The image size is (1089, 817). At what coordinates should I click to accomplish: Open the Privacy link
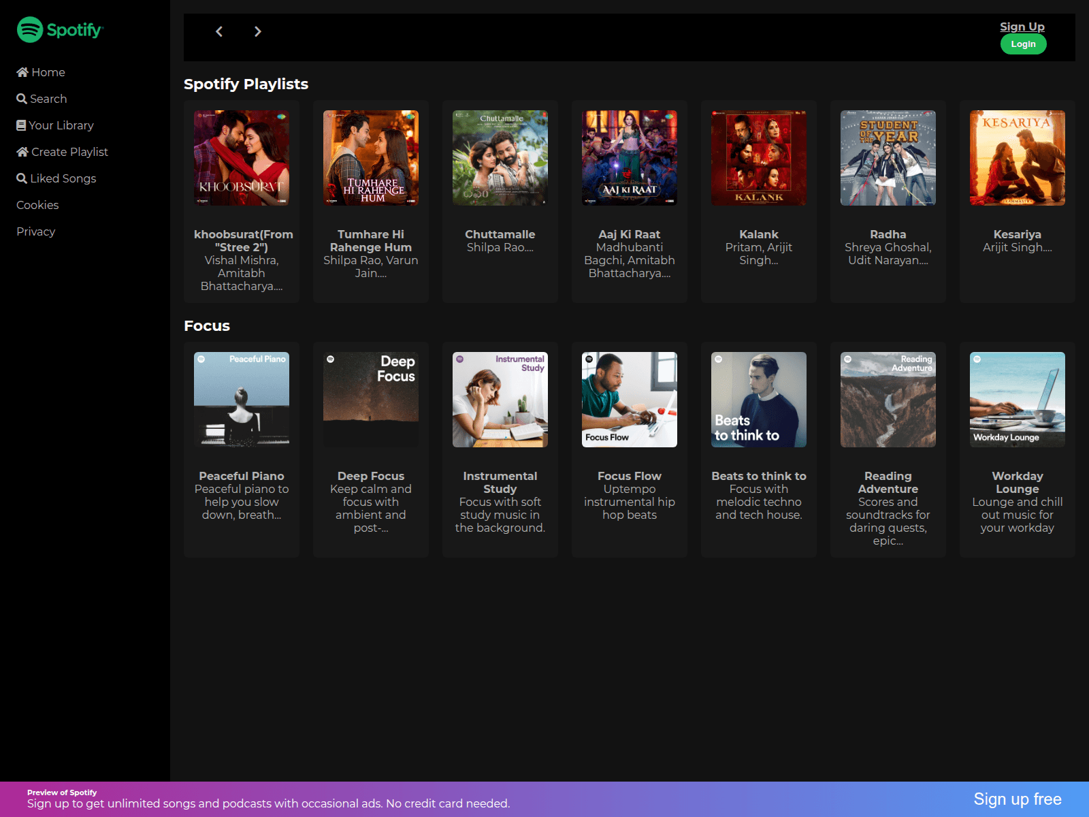click(x=36, y=231)
